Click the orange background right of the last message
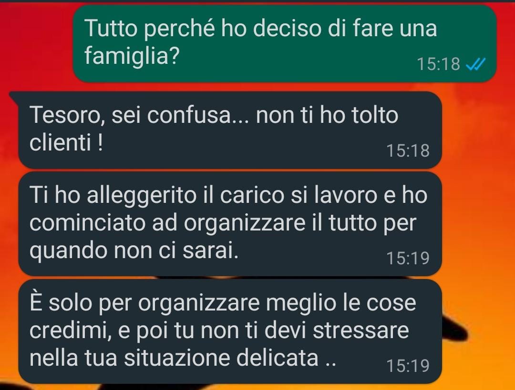 pyautogui.click(x=478, y=331)
